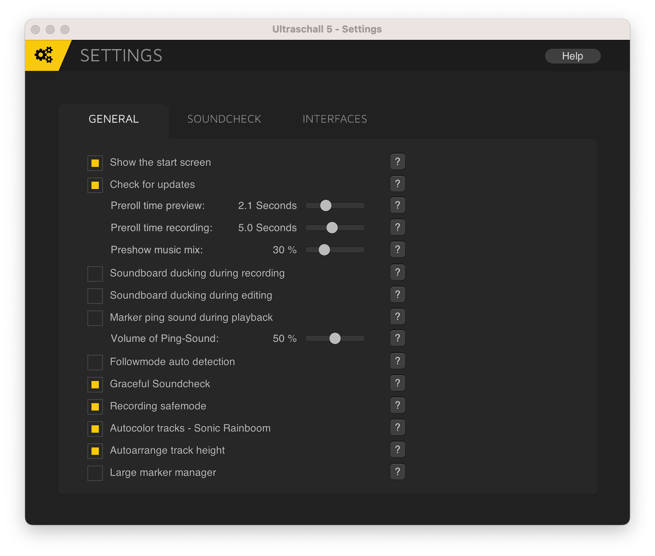Click the yellow gears settings icon

click(x=44, y=55)
